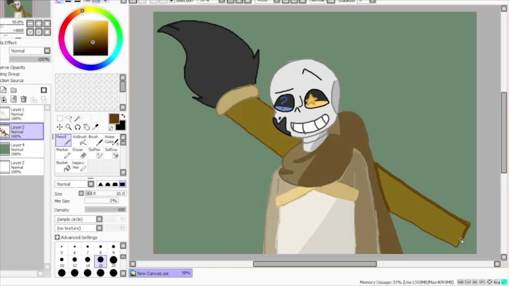
Task: Select Layer3 in the layer list
Action: [22, 132]
